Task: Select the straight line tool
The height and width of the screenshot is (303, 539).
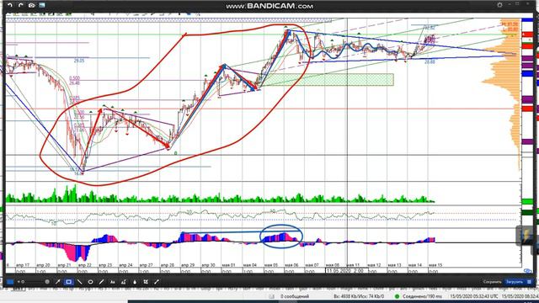Action: pyautogui.click(x=80, y=282)
